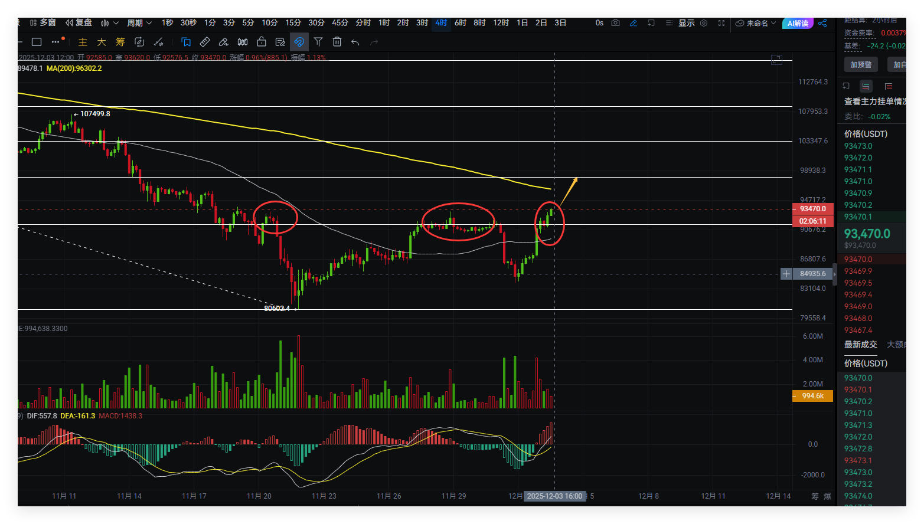924x524 pixels.
Task: Click the 加预警 add alert button
Action: 861,65
